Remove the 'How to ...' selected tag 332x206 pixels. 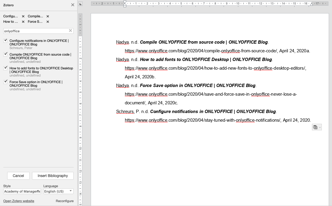[23, 22]
